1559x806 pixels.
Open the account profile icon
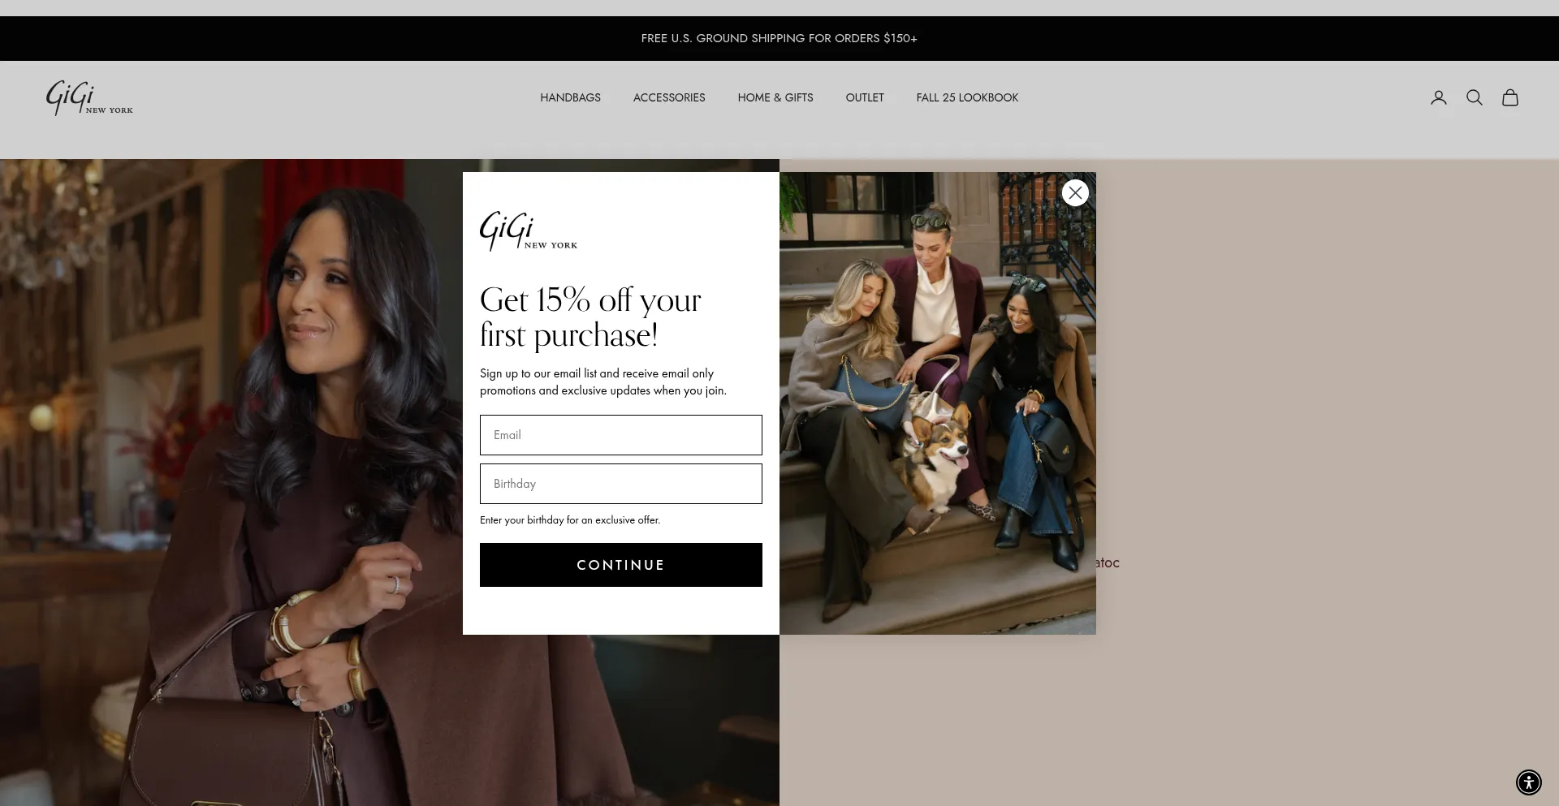point(1438,97)
